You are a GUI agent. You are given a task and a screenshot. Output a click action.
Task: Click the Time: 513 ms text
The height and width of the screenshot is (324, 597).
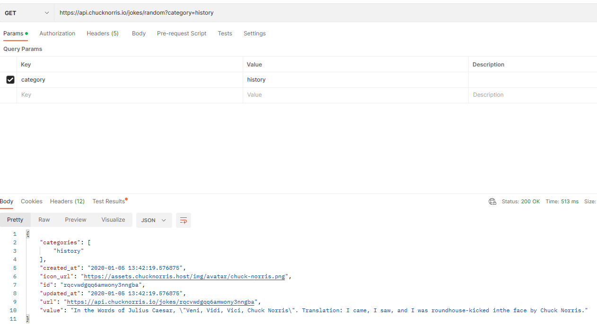coord(562,201)
